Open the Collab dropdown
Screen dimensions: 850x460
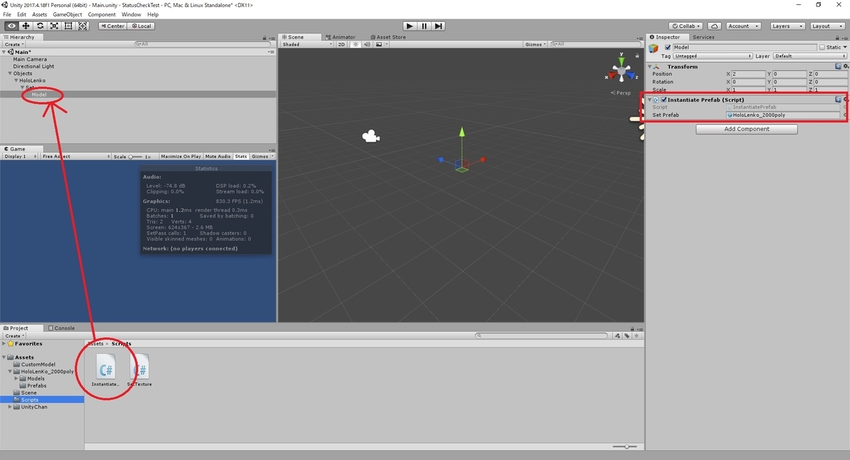pyautogui.click(x=686, y=26)
